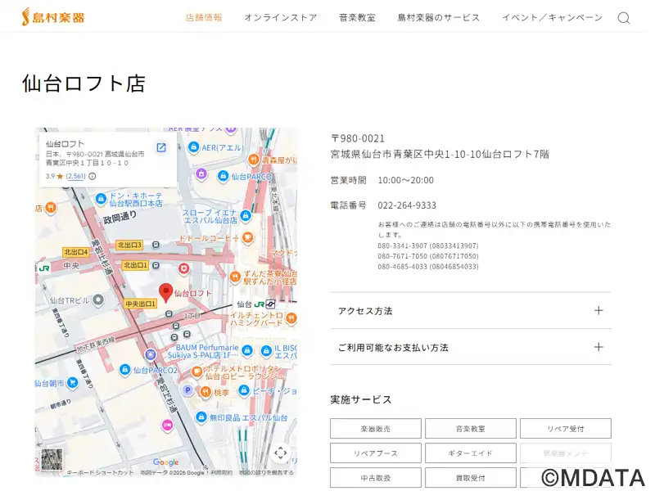Open the 音楽教室 navigation item
This screenshot has width=655, height=491.
[x=357, y=17]
